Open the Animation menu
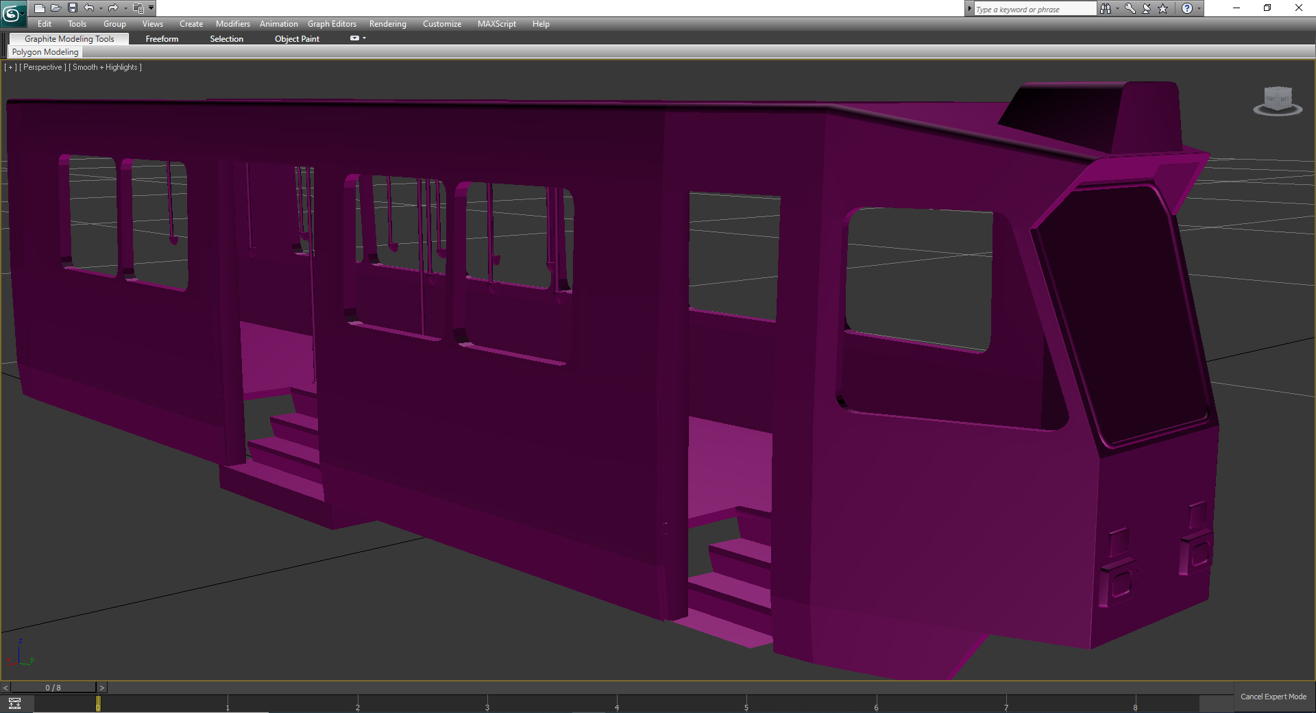The image size is (1316, 713). [x=279, y=24]
